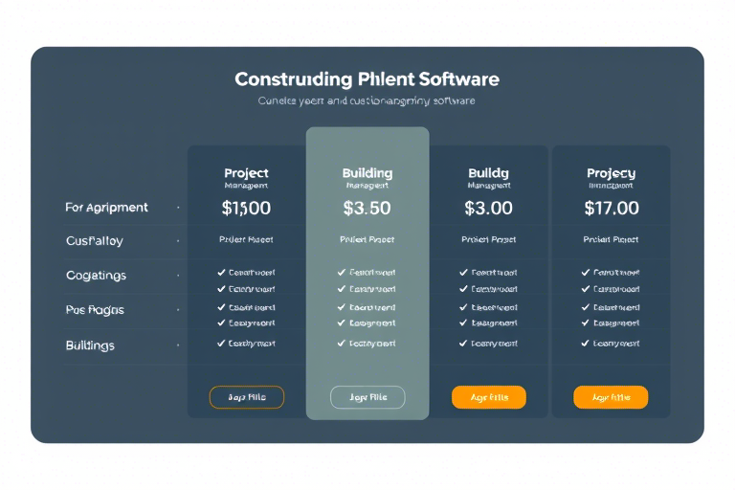The image size is (735, 490).
Task: Toggle the last checkmark in $17.00 Projecy column
Action: (x=585, y=344)
